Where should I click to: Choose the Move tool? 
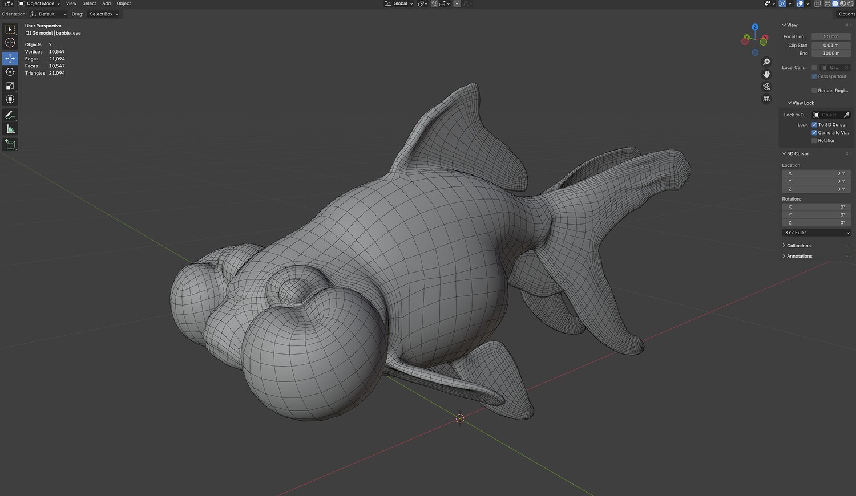coord(10,58)
